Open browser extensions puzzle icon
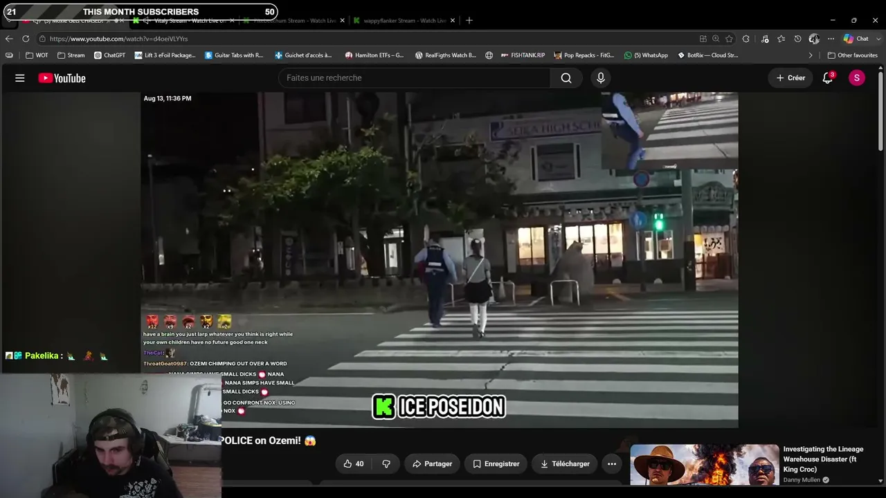886x498 pixels. point(746,39)
